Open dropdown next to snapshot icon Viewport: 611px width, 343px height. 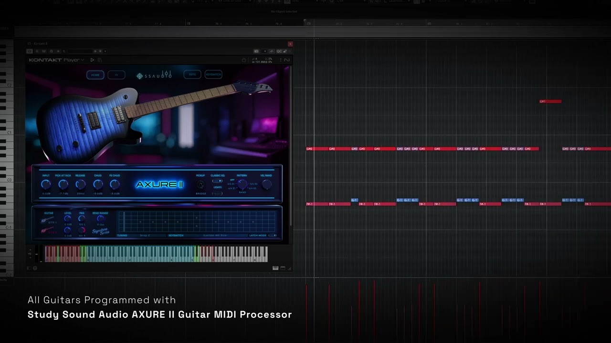point(264,51)
